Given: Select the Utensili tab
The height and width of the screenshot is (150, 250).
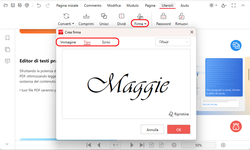Looking at the screenshot, I should pyautogui.click(x=167, y=6).
